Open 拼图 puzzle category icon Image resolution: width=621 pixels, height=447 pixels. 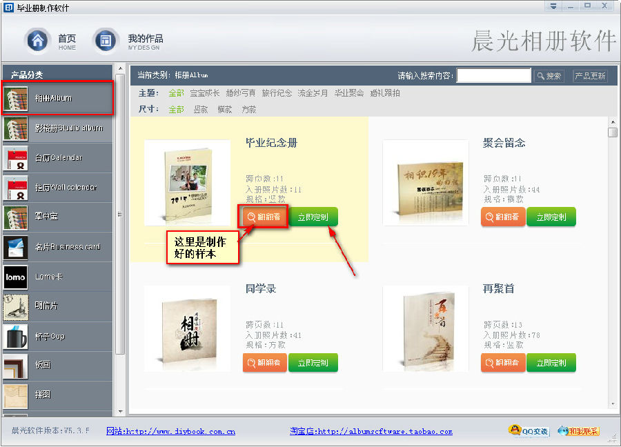coord(16,396)
